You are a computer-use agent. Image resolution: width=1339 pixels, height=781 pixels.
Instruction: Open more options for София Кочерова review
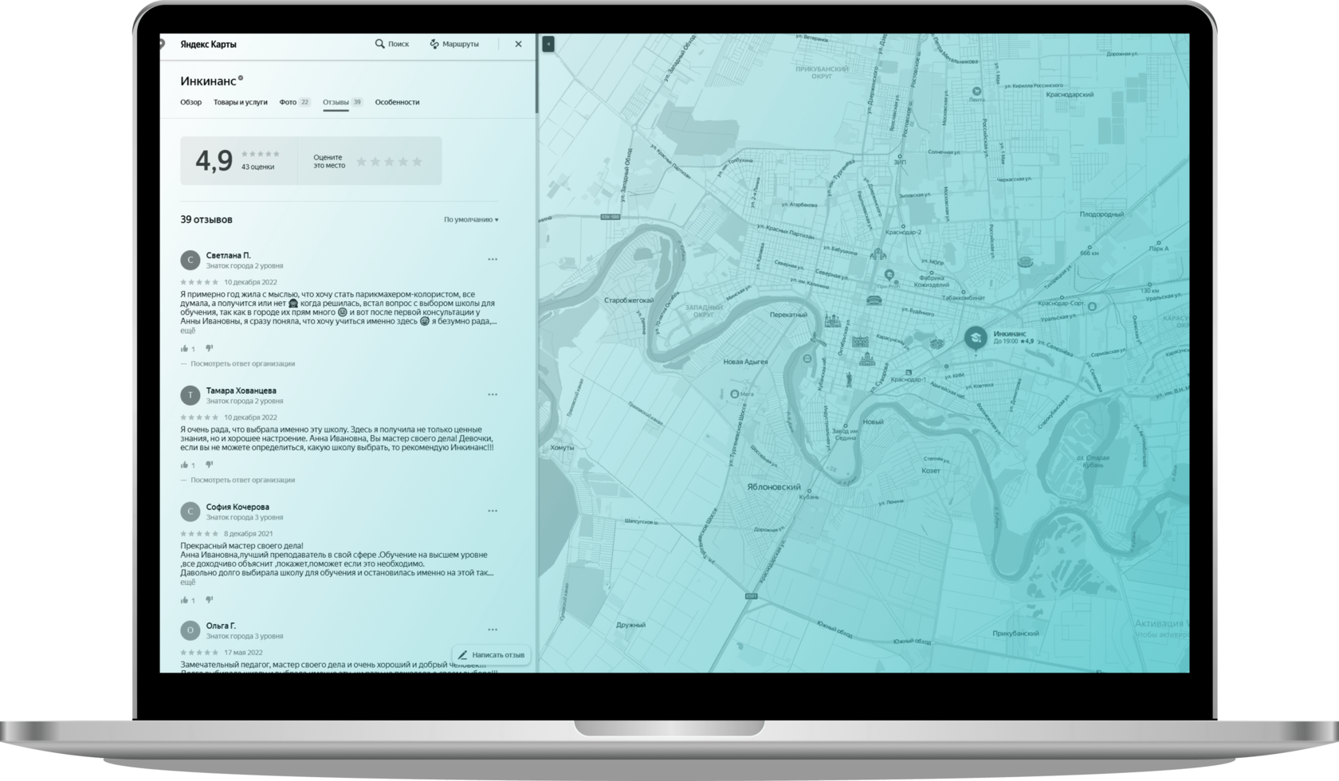493,511
